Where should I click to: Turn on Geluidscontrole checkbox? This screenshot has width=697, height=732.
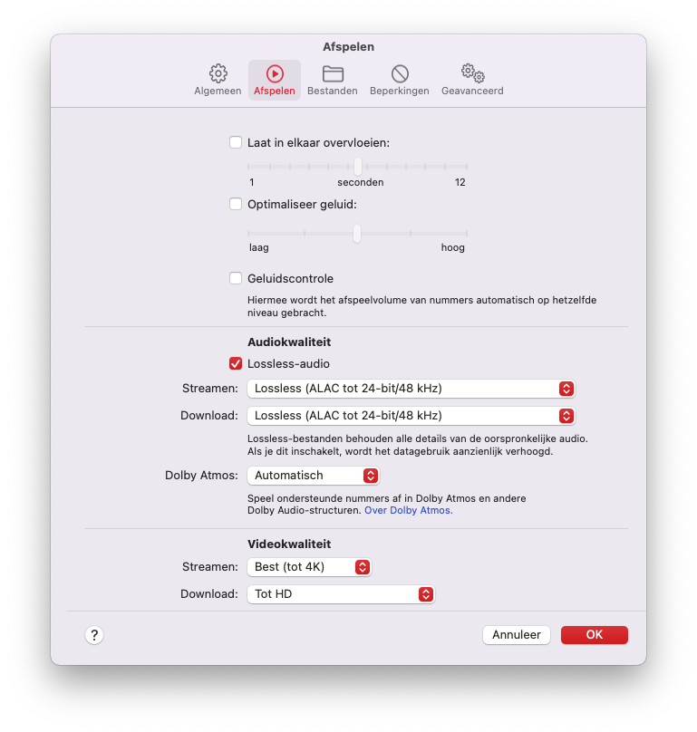236,278
